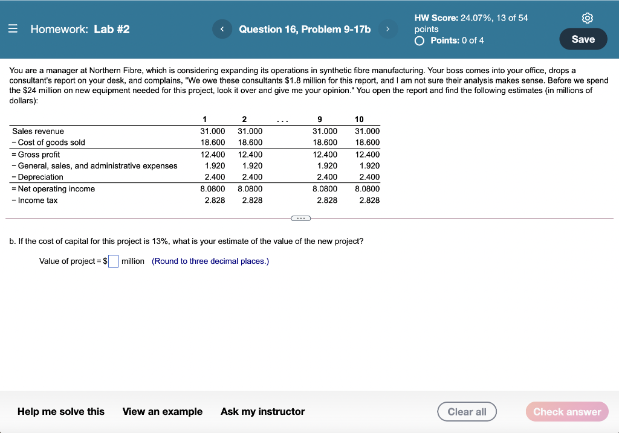619x433 pixels.
Task: Go to the previous question with the back arrow
Action: pos(222,28)
